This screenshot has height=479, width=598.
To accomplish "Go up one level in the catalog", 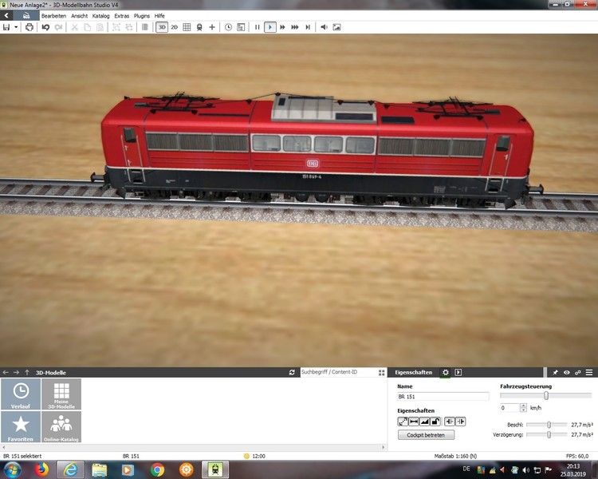I will (x=27, y=373).
